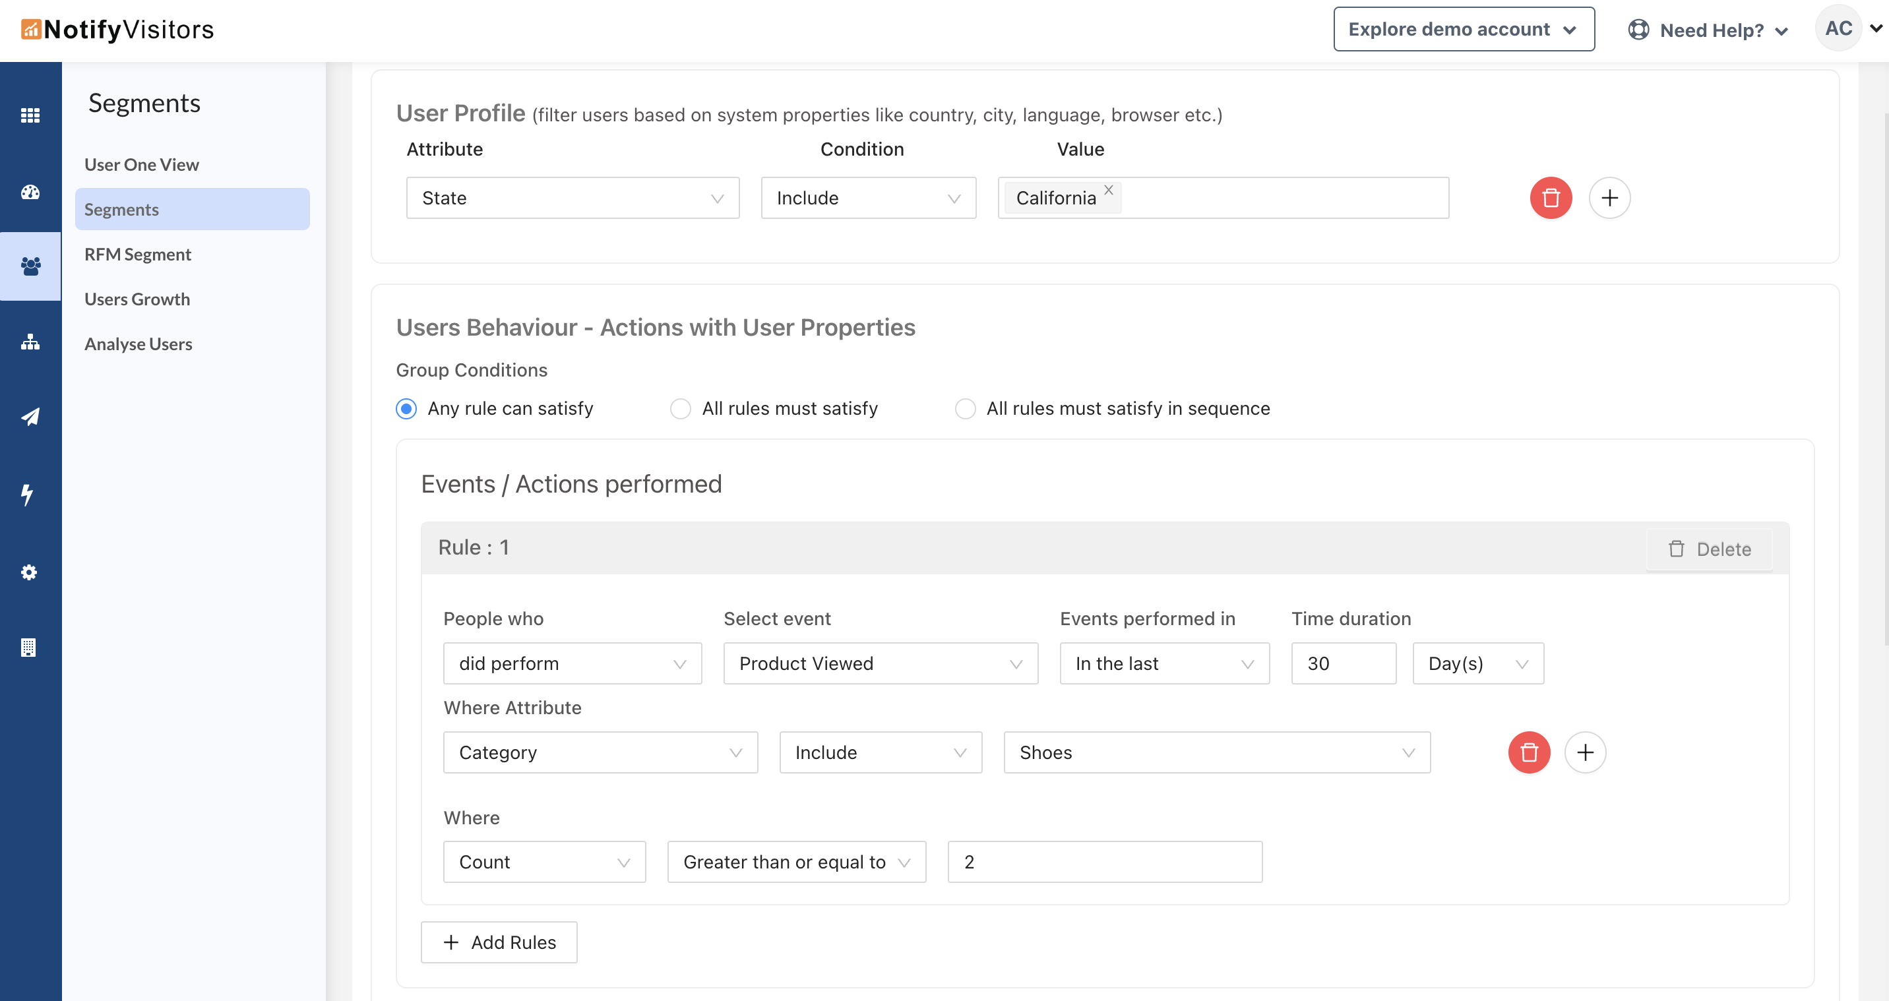Delete the State attribute row

tap(1550, 198)
